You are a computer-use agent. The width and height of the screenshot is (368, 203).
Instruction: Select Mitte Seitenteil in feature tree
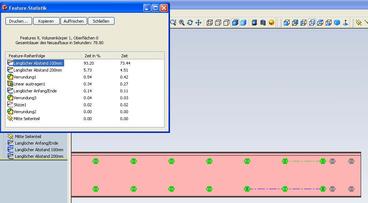pos(28,137)
